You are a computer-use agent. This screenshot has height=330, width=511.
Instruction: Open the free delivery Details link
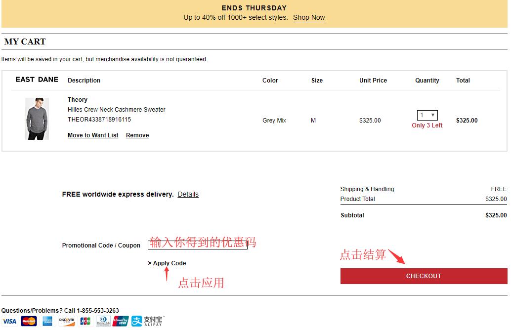pyautogui.click(x=188, y=194)
